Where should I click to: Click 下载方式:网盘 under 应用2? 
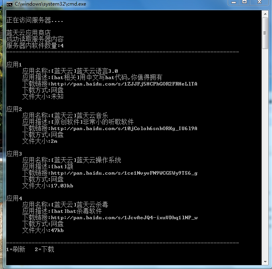coord(43,135)
